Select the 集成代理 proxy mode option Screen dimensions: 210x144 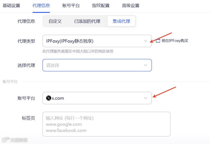(x=121, y=21)
